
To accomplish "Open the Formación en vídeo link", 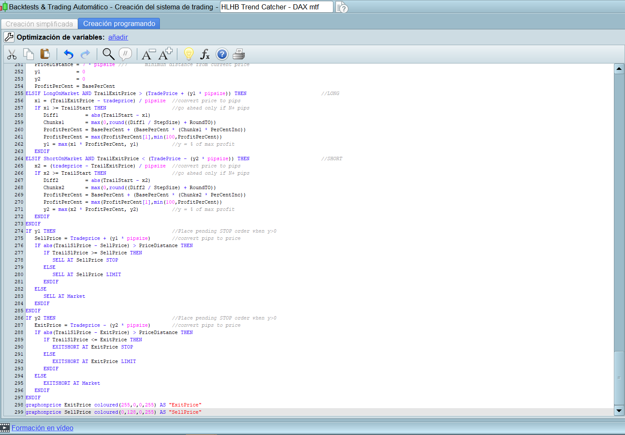I will pyautogui.click(x=42, y=428).
